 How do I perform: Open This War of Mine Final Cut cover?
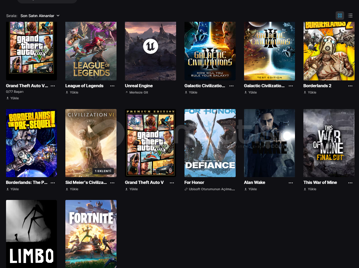click(329, 143)
